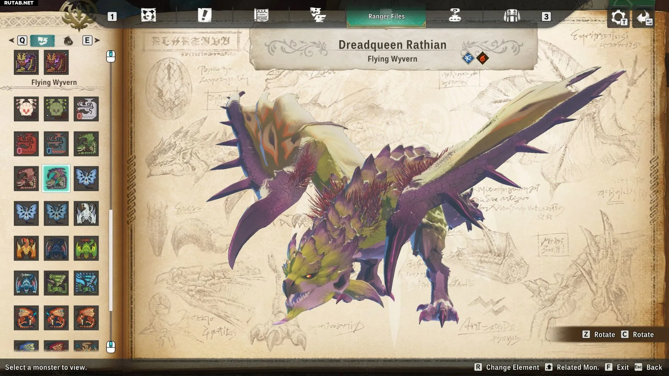
Task: Go to next category with right arrow
Action: point(97,40)
